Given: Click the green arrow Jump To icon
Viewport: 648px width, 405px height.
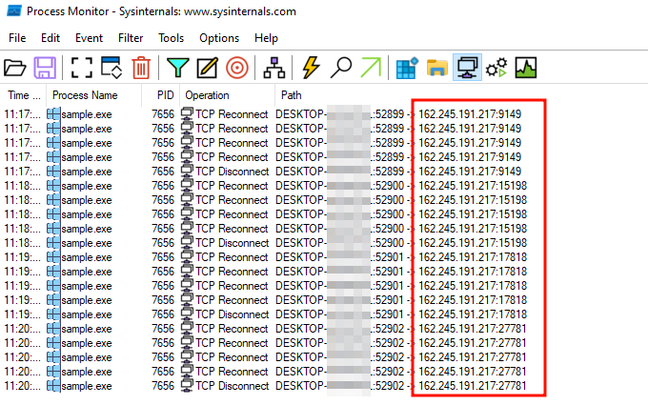Looking at the screenshot, I should (x=370, y=68).
